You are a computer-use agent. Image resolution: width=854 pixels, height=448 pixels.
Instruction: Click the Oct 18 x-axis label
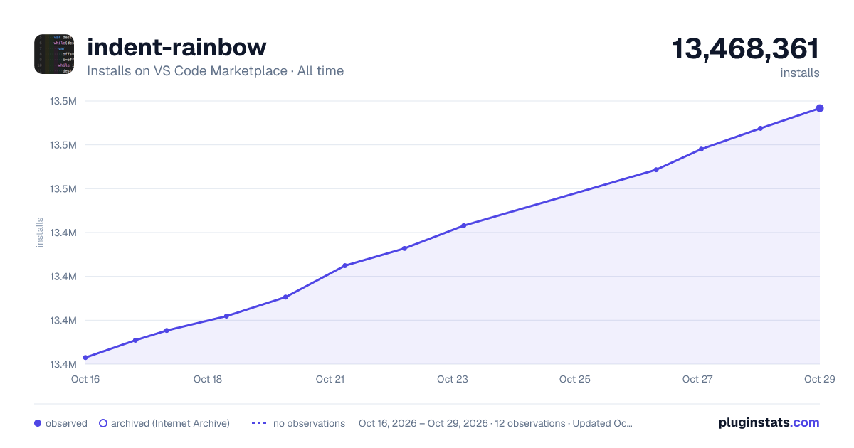click(x=208, y=379)
